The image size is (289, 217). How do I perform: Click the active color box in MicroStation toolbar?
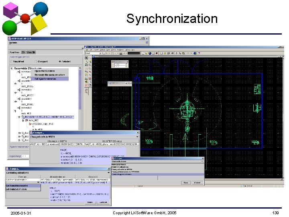click(104, 53)
